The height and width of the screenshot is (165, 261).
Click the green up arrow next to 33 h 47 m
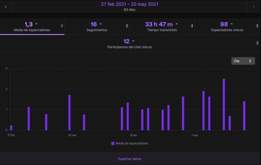coord(177,24)
